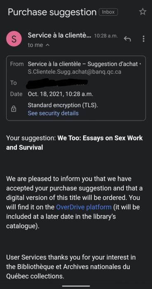Click the 10:28 a.m. timestamp in the header

[x=106, y=36]
